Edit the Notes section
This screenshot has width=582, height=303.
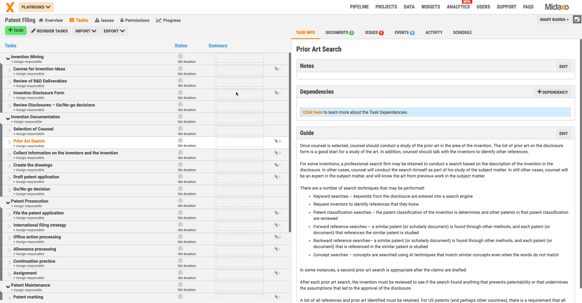point(563,66)
